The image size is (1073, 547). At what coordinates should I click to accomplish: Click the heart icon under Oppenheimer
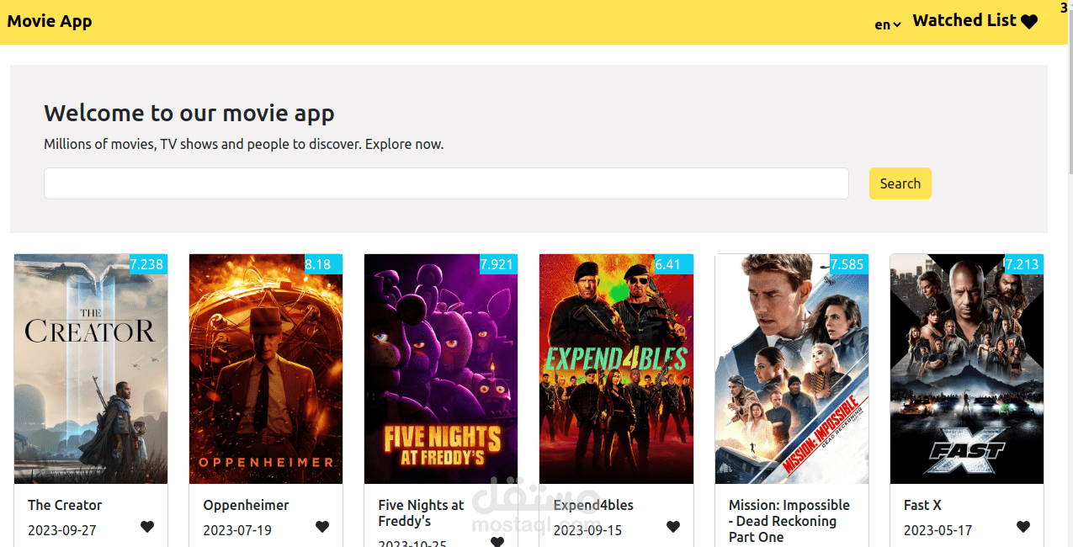click(x=322, y=527)
